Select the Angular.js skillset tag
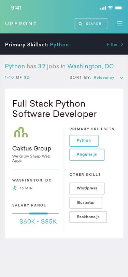128x277 pixels. click(x=87, y=155)
